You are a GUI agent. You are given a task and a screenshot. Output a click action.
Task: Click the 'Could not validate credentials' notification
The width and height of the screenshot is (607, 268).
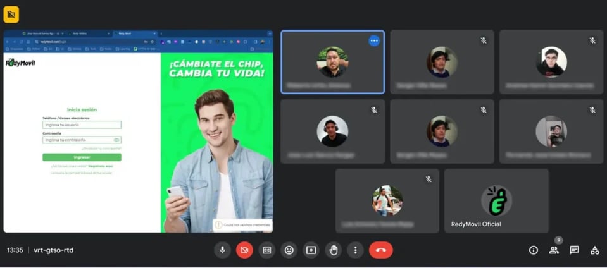(x=242, y=224)
